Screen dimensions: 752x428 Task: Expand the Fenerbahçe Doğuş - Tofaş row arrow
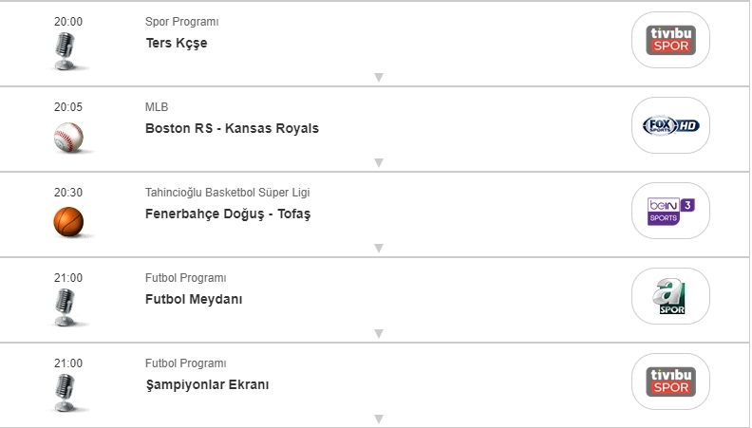pos(378,249)
